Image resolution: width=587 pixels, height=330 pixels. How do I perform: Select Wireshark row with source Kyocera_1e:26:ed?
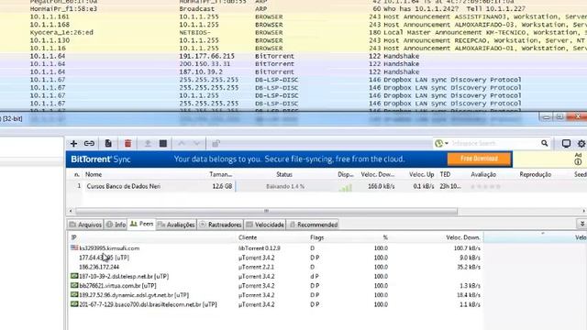[293, 33]
